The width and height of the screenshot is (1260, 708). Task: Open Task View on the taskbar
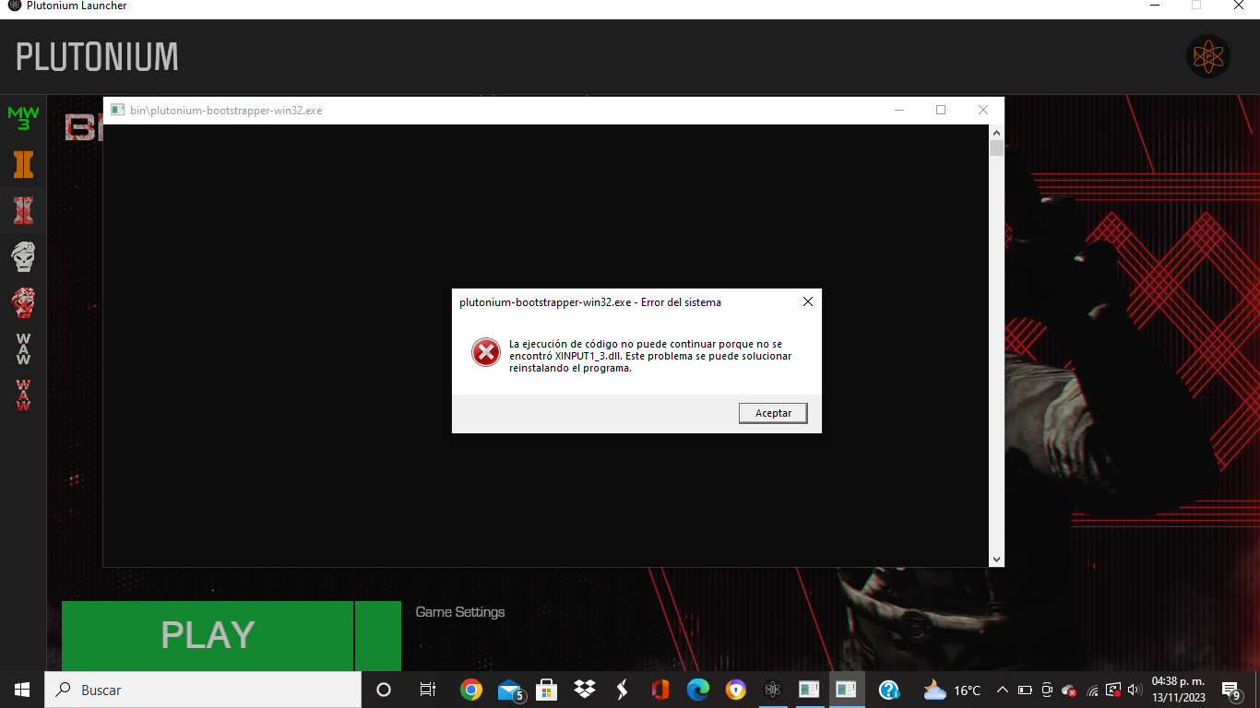[x=427, y=690]
